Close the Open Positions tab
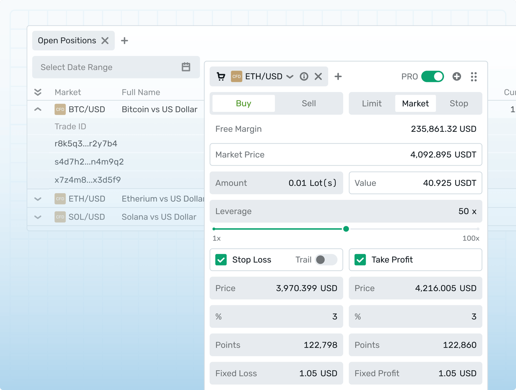This screenshot has width=516, height=390. pyautogui.click(x=105, y=41)
